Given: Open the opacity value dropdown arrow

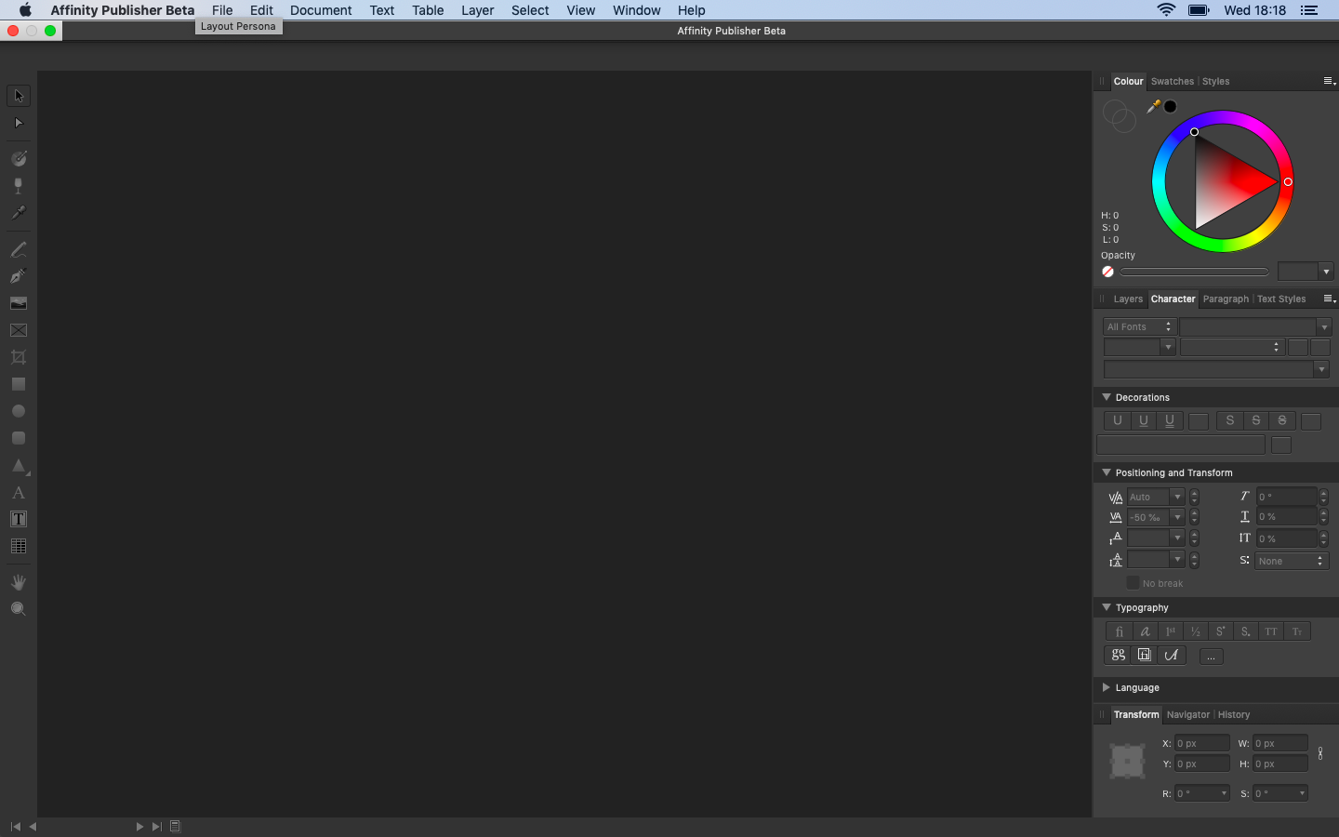Looking at the screenshot, I should [x=1326, y=272].
